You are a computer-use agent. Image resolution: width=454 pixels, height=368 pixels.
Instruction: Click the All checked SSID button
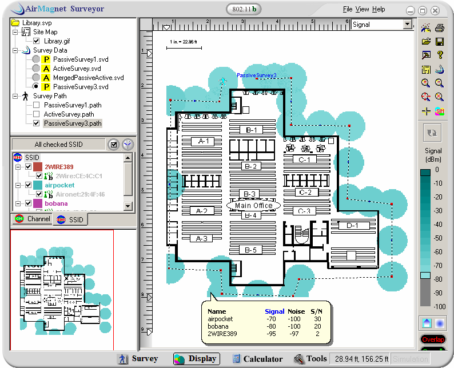point(59,145)
